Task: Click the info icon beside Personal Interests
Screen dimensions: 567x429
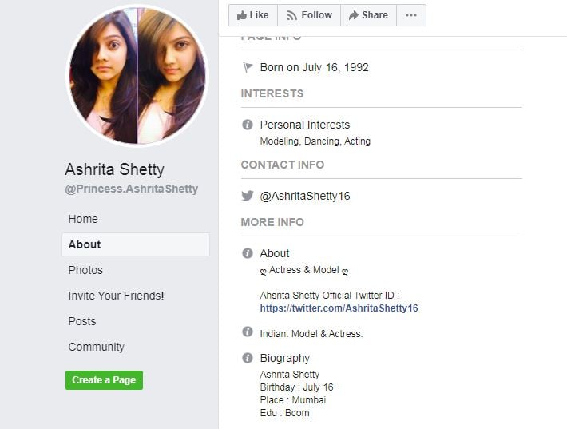Action: click(x=248, y=125)
